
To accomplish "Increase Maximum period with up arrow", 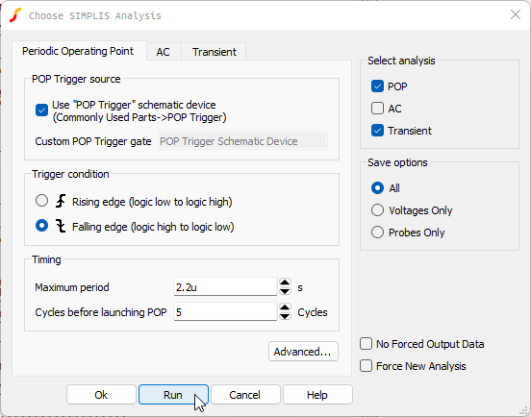I will (x=285, y=282).
